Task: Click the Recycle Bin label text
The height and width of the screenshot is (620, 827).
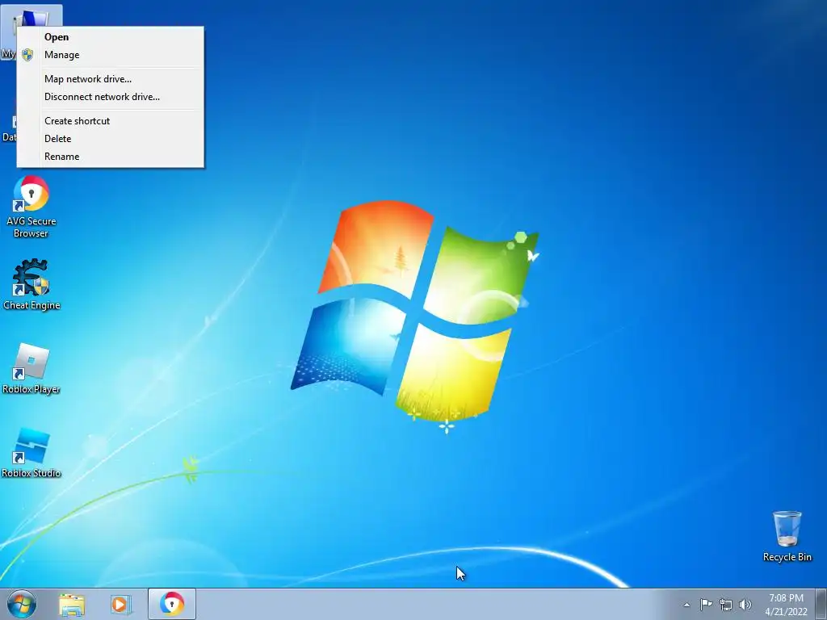Action: coord(787,557)
